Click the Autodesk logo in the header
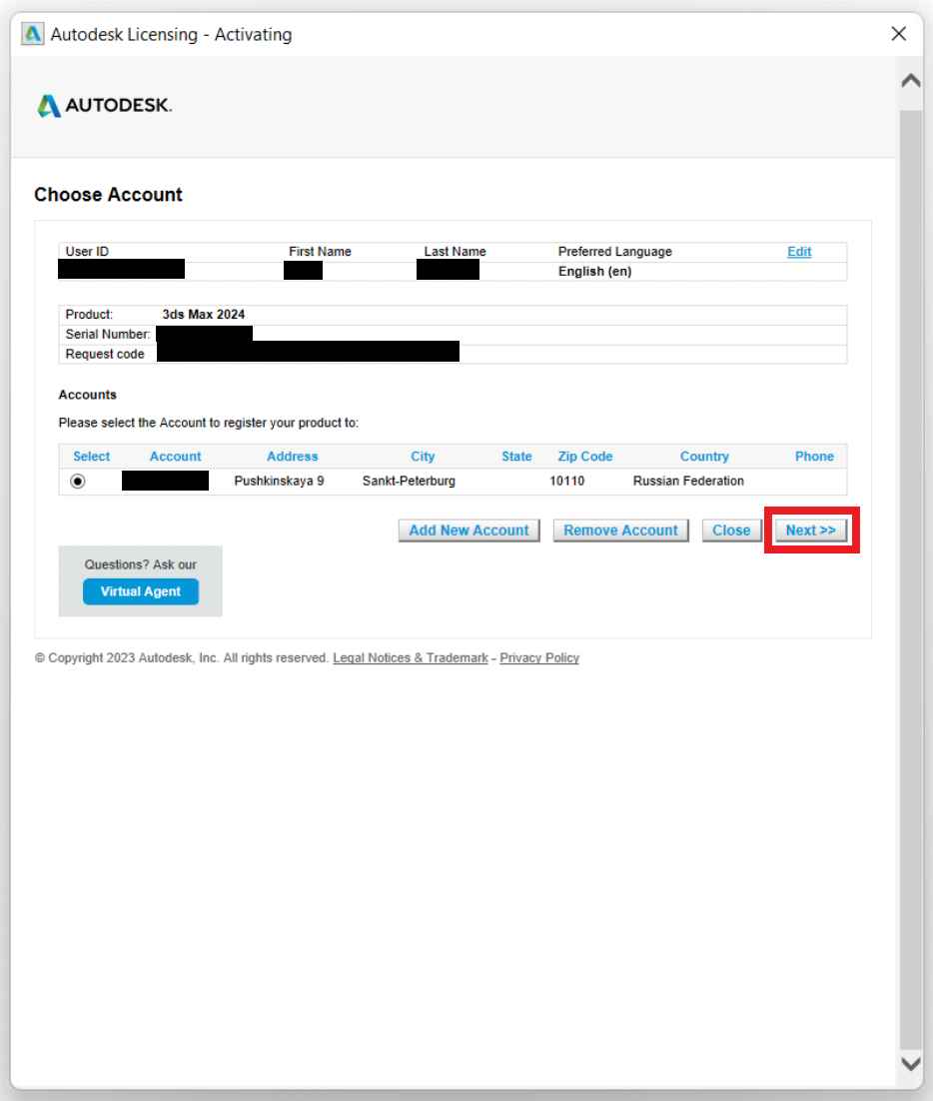The image size is (933, 1101). pyautogui.click(x=105, y=106)
